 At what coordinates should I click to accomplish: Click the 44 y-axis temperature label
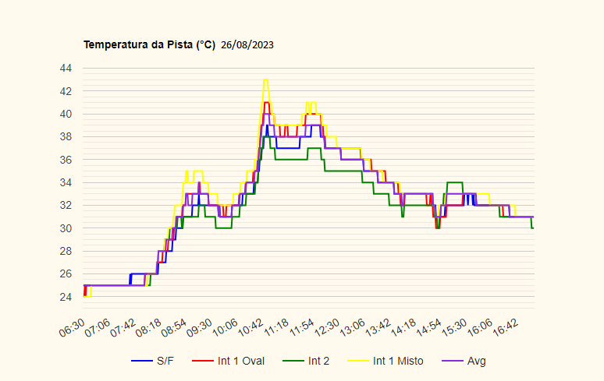click(x=66, y=69)
